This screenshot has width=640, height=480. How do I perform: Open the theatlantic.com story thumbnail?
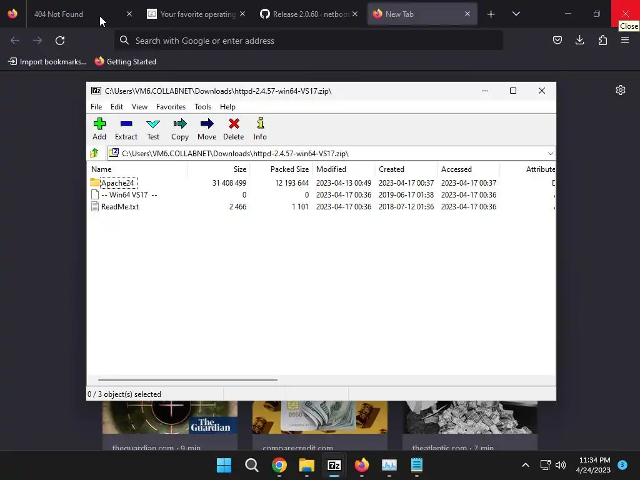point(470,417)
